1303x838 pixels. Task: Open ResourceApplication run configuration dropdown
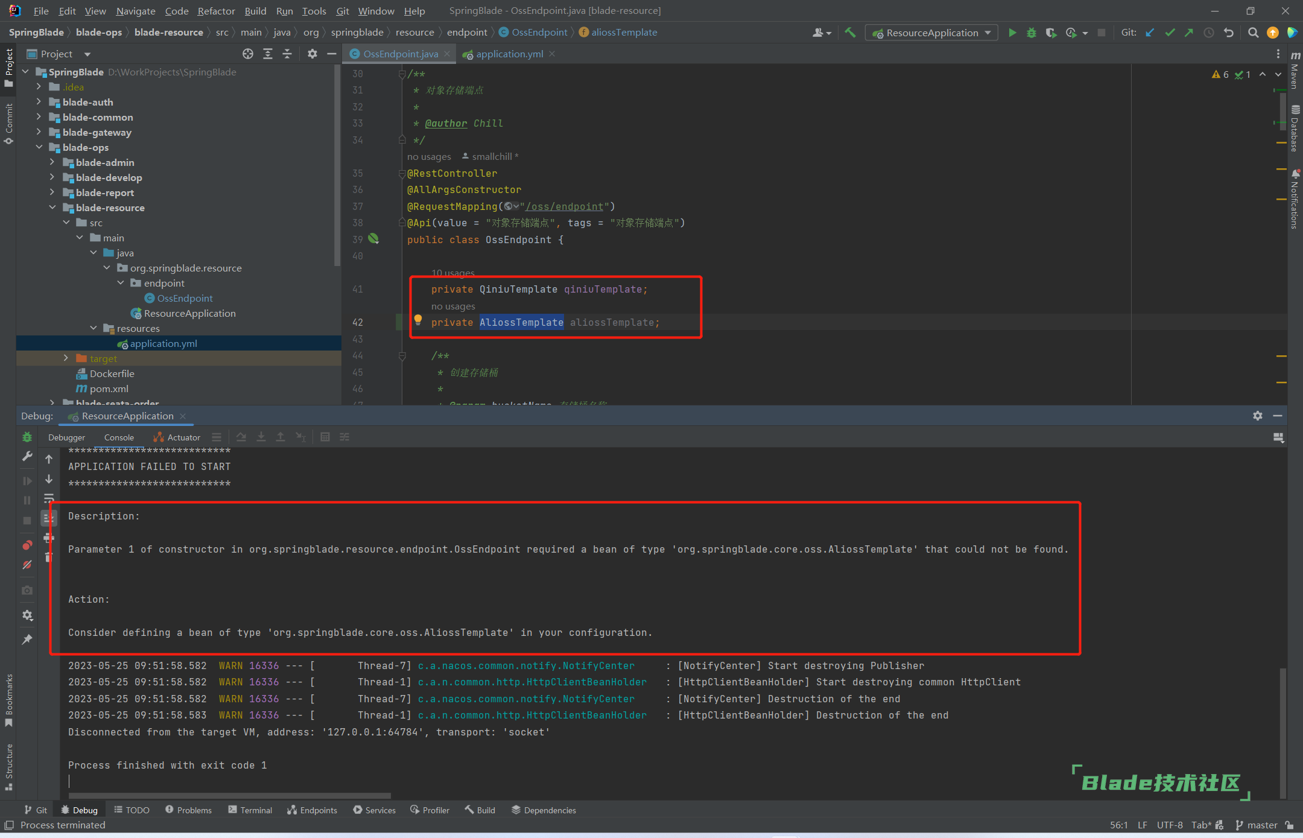931,33
